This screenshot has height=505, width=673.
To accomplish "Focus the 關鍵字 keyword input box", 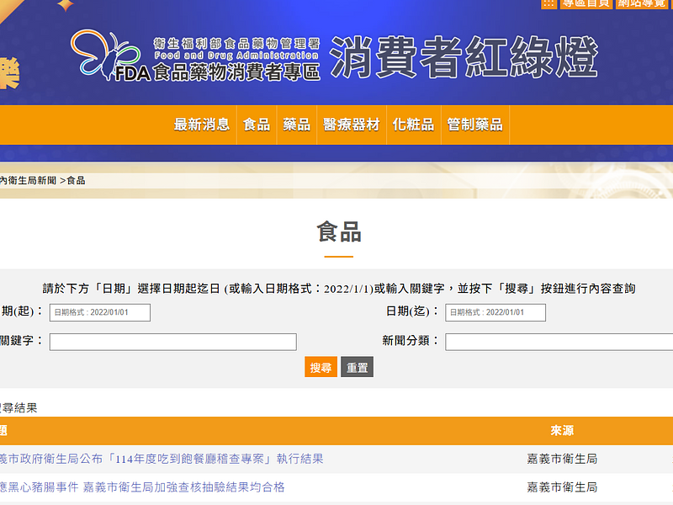I will point(172,342).
